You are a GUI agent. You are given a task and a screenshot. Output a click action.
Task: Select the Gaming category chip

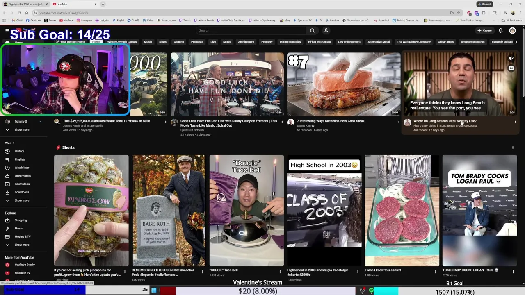pyautogui.click(x=178, y=42)
